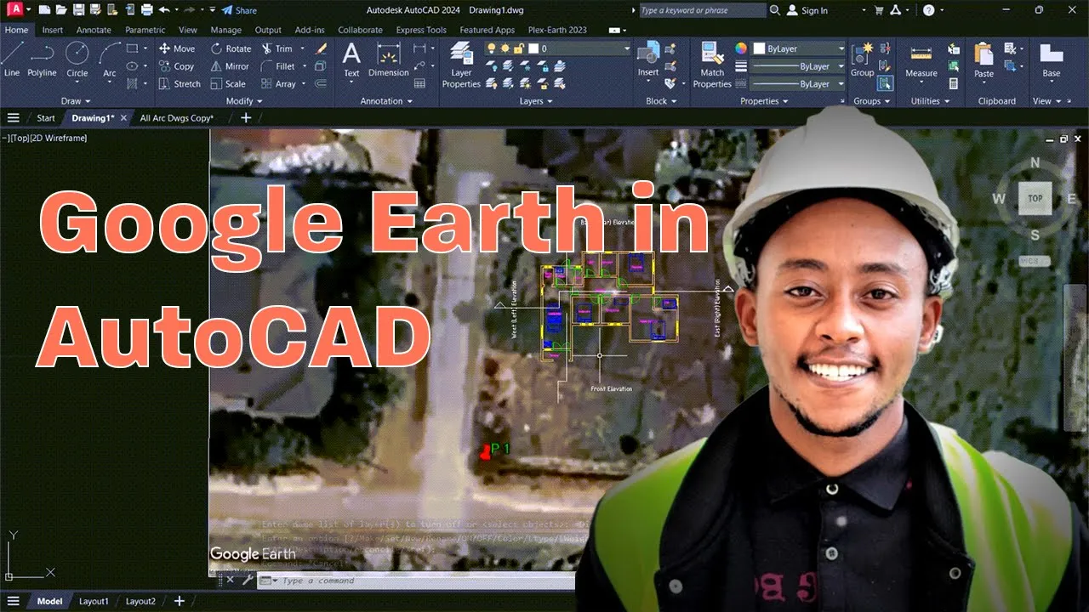Click the Save icon in quick access toolbar
This screenshot has width=1089, height=612.
pyautogui.click(x=78, y=10)
